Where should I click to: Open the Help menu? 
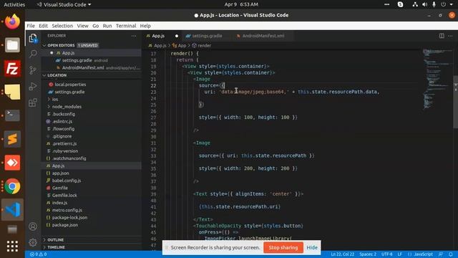coord(145,26)
